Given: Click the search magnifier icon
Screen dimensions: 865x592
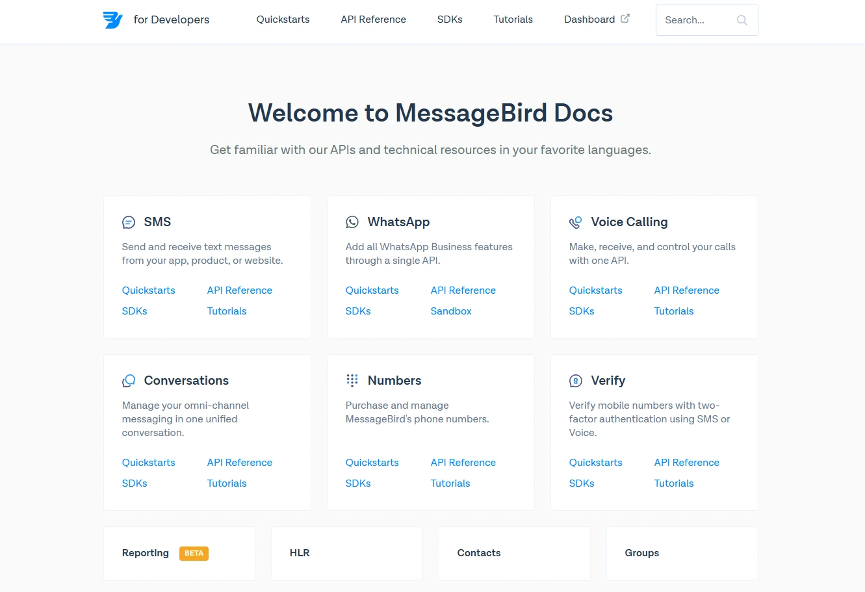Looking at the screenshot, I should coord(742,20).
